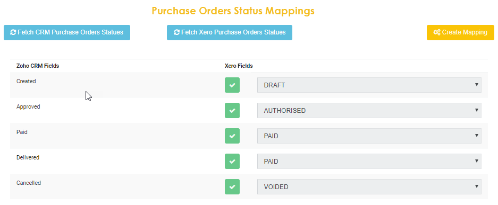Screen dimensions: 498x205
Task: Select the Xero Fields column header
Action: 239,66
